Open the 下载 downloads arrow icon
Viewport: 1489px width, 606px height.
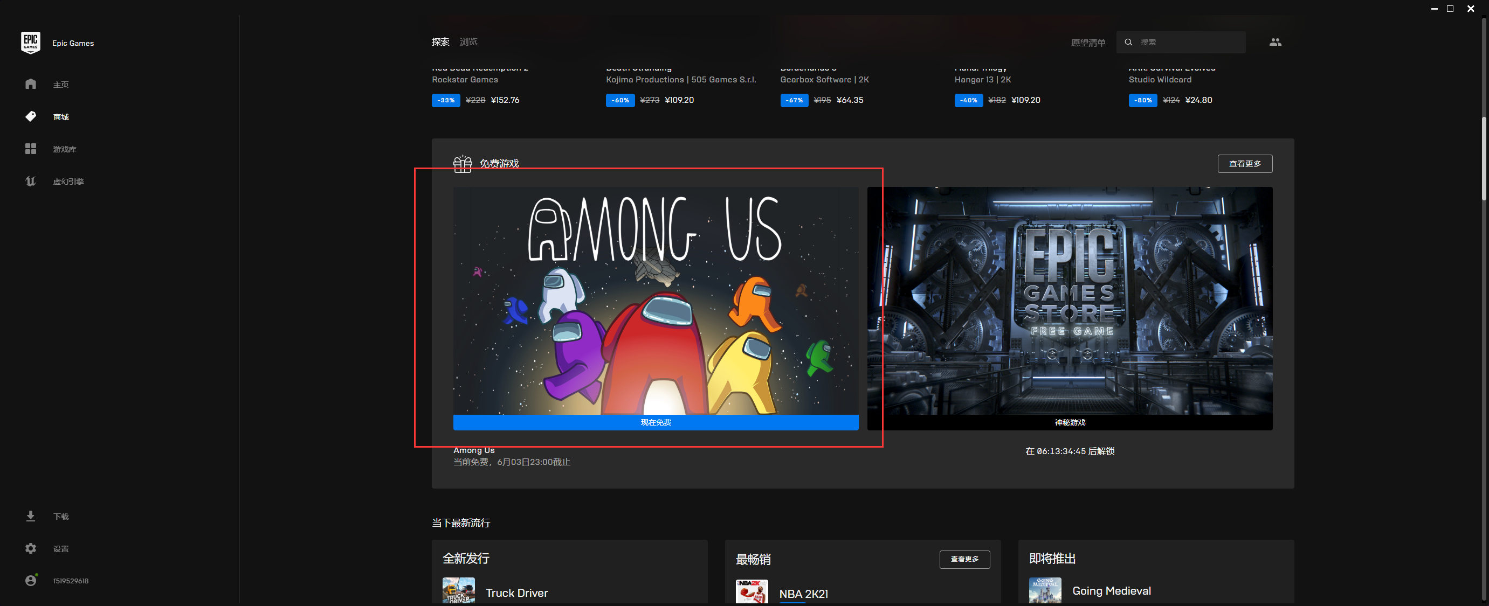(31, 516)
